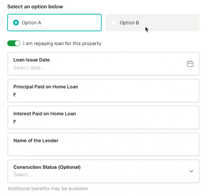208x196 pixels.
Task: Click the rupee symbol in Principal Paid field
Action: pyautogui.click(x=15, y=95)
